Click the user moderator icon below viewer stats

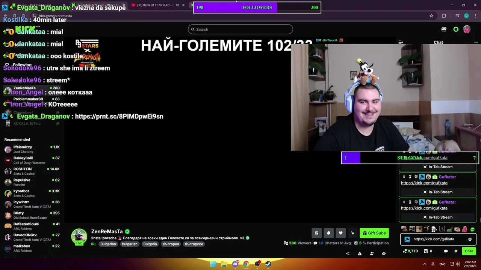[x=372, y=253]
